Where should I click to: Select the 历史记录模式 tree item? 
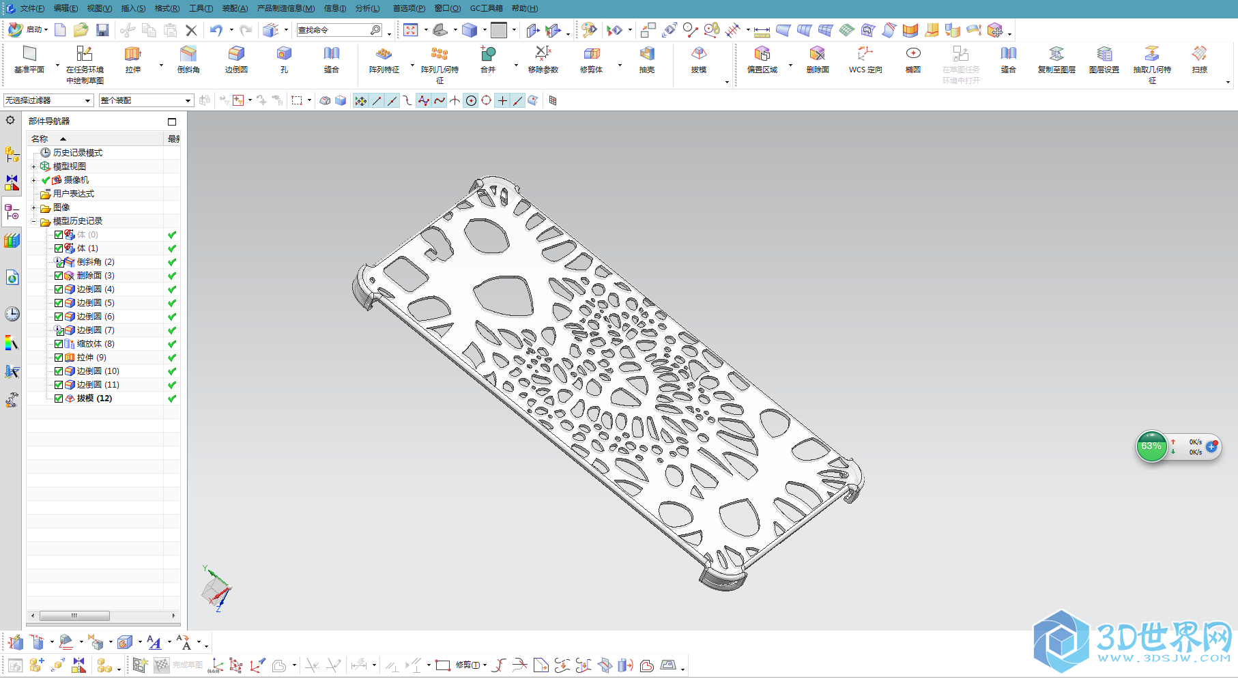point(78,153)
